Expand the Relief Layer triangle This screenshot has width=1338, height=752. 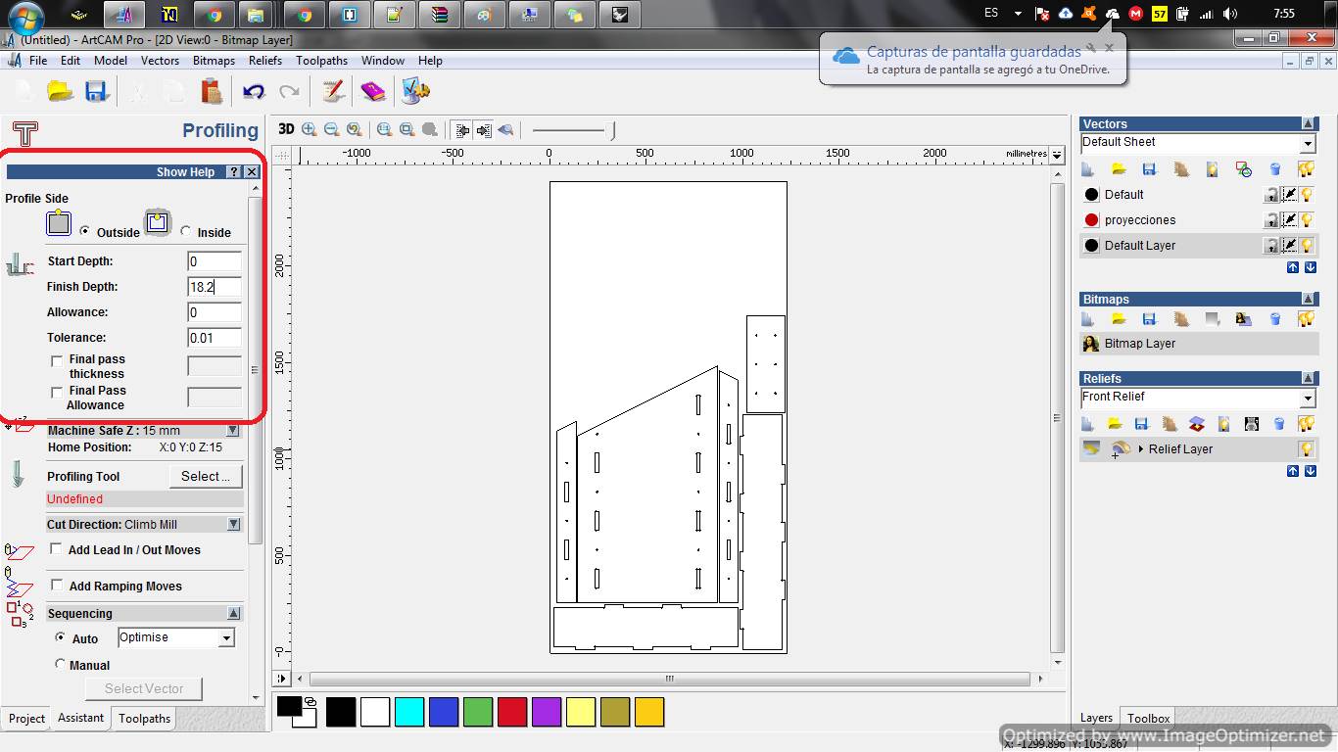click(1141, 449)
